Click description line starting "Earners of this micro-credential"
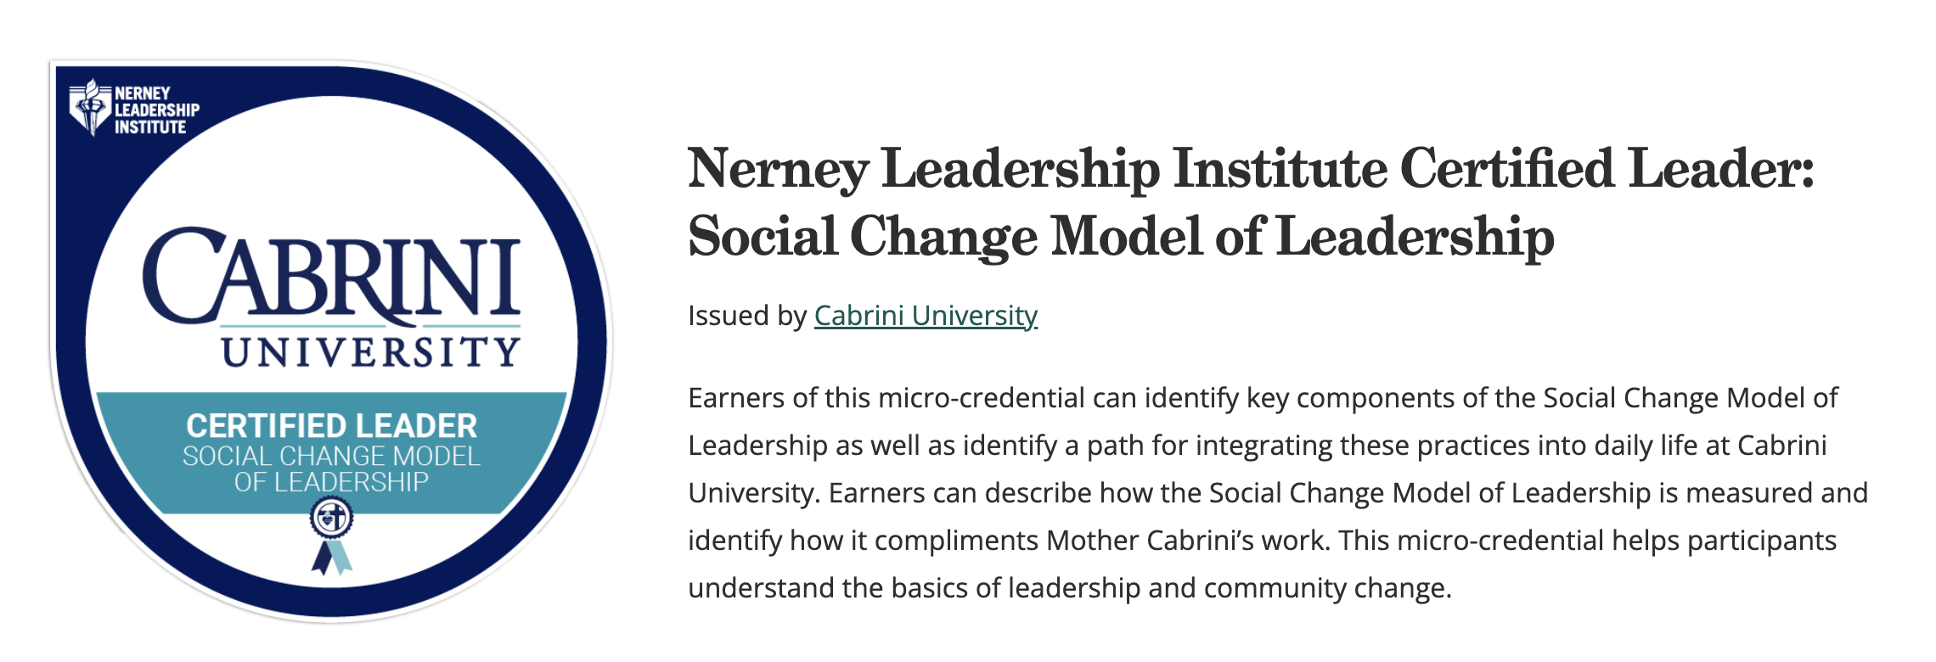1936x662 pixels. click(x=1262, y=398)
